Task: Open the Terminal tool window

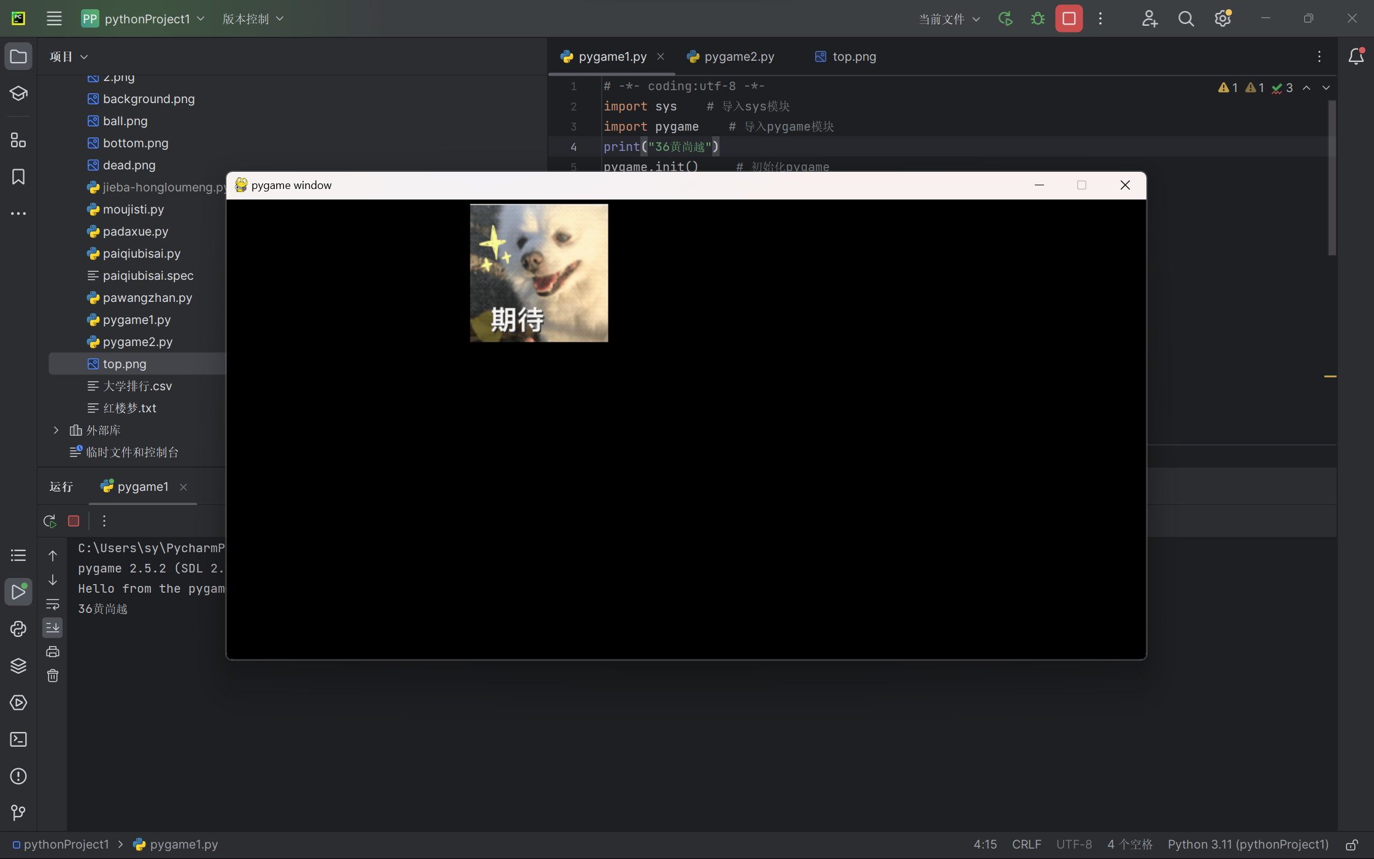Action: tap(18, 739)
